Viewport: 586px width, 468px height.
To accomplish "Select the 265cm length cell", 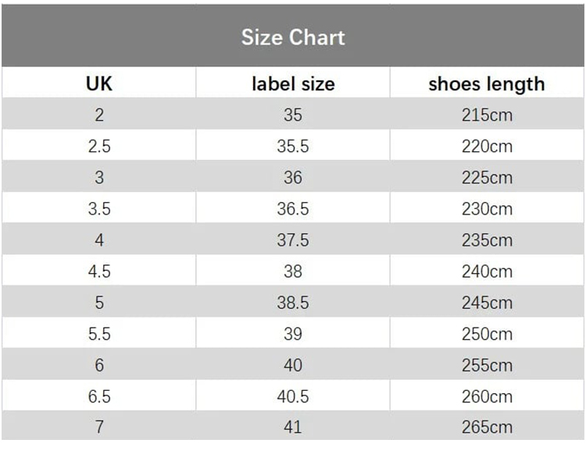I will click(486, 427).
